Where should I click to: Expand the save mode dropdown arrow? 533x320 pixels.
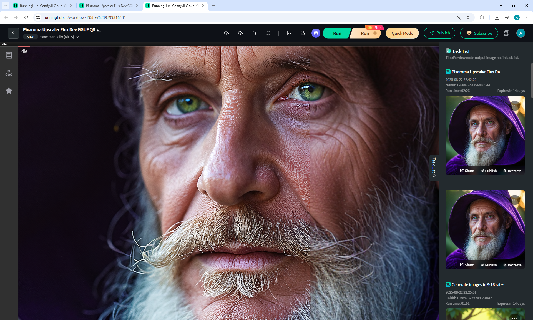(78, 37)
